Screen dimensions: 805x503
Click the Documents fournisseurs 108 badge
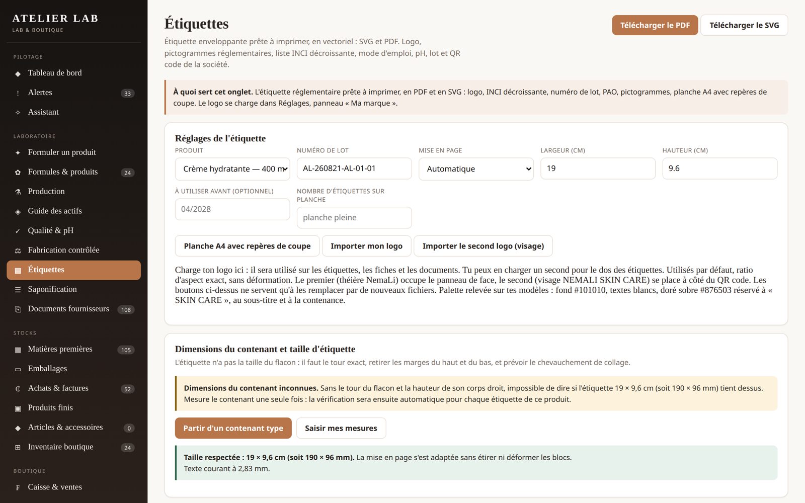click(126, 310)
